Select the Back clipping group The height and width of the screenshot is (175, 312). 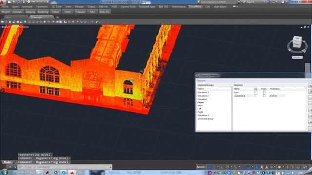click(200, 105)
